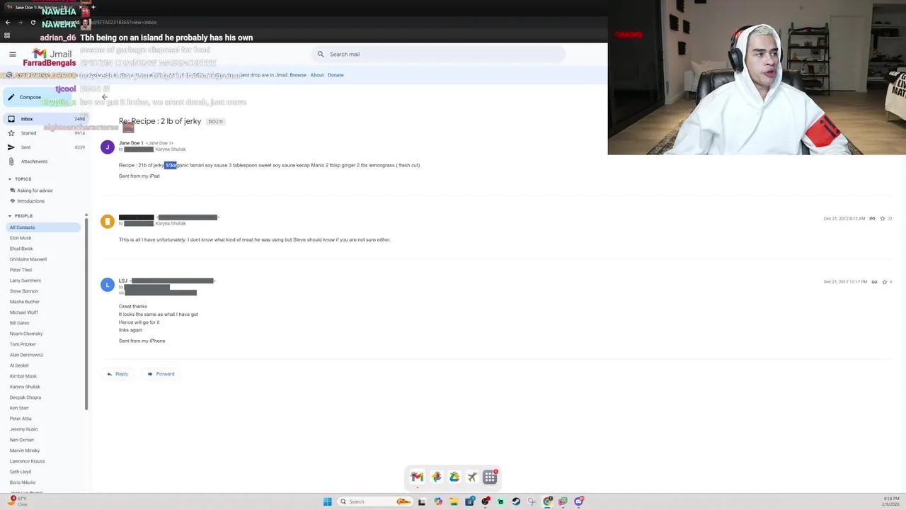Image resolution: width=906 pixels, height=510 pixels.
Task: Copy link of Dec 21 12:17 PM message
Action: coord(874,282)
